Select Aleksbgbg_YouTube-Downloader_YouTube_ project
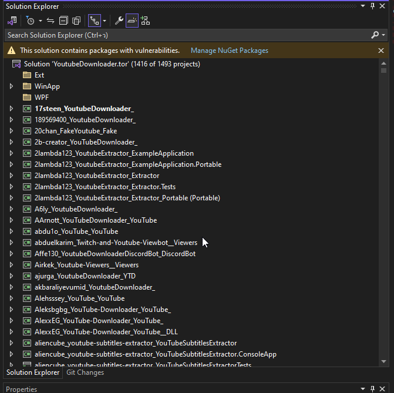 pyautogui.click(x=103, y=310)
